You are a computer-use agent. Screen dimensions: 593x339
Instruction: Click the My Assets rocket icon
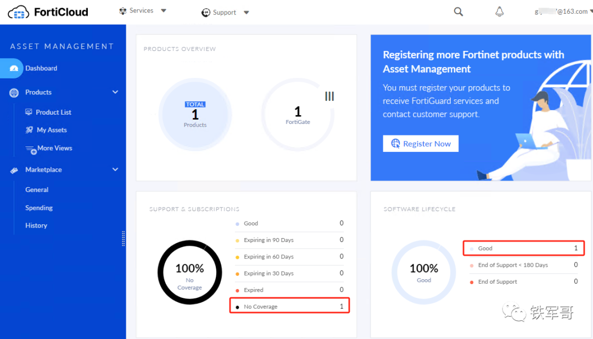pyautogui.click(x=29, y=130)
